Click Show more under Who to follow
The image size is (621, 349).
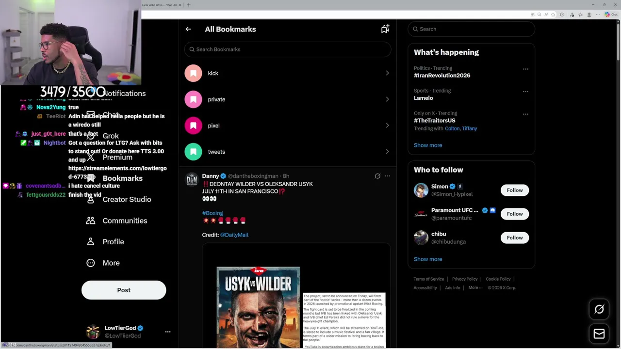(x=428, y=259)
